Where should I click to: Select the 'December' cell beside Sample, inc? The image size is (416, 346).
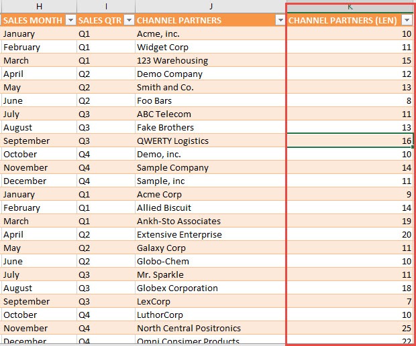pyautogui.click(x=39, y=181)
